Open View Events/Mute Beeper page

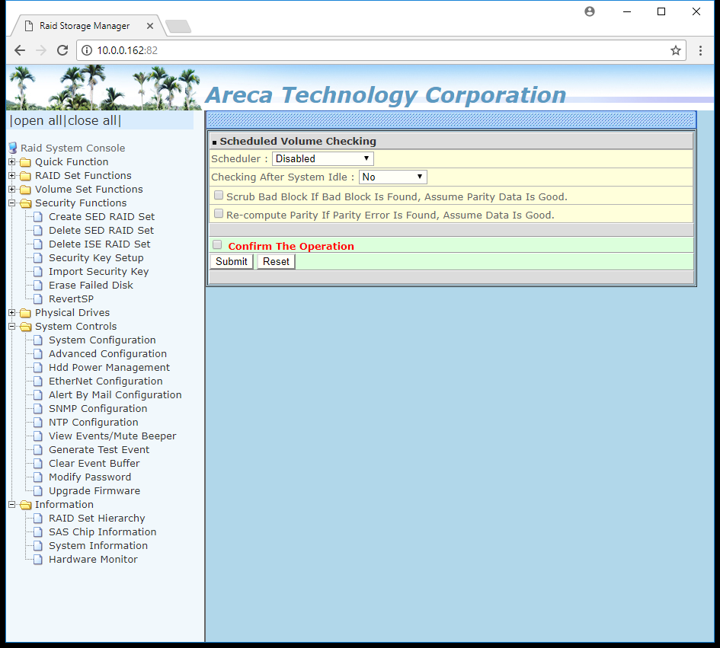113,436
